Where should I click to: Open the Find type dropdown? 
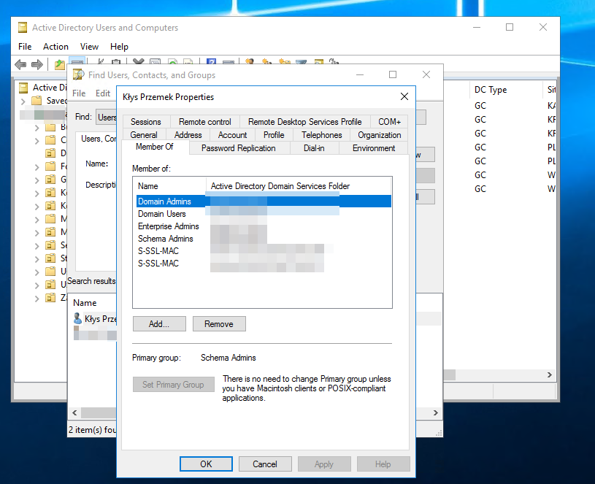click(x=108, y=117)
